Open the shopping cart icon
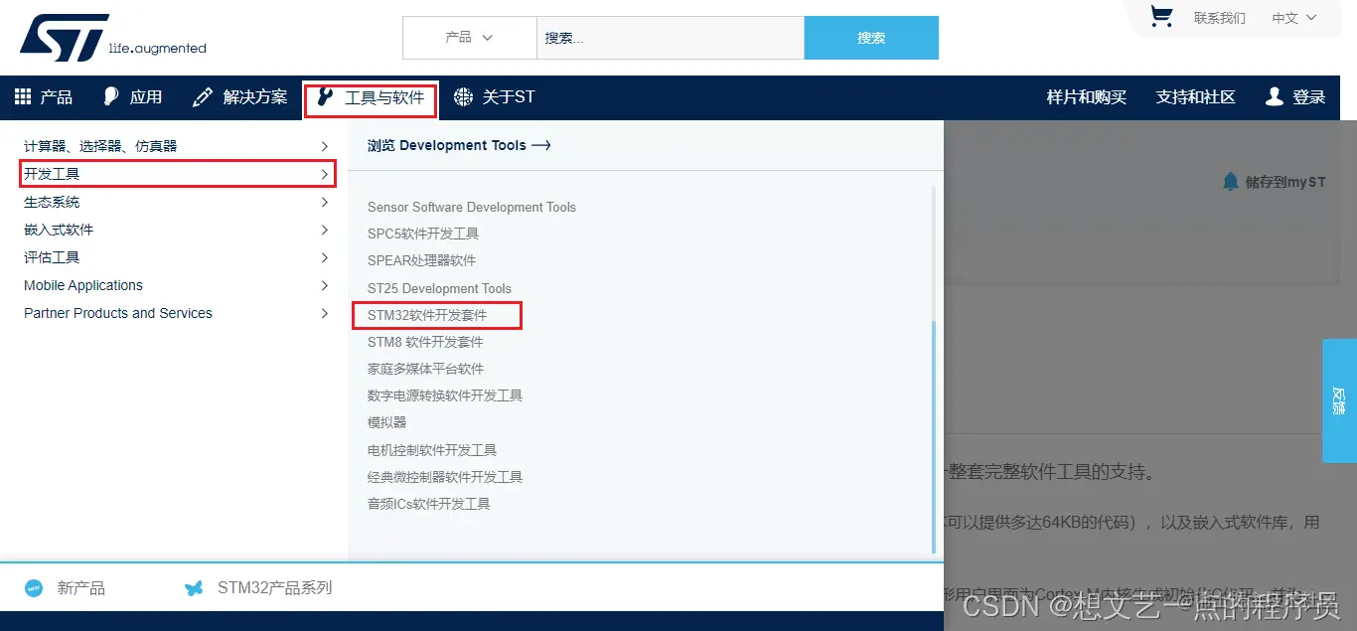 (x=1162, y=17)
